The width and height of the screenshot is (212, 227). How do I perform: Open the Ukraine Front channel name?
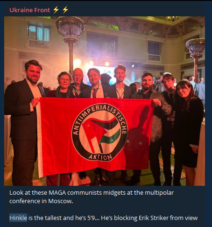click(x=30, y=10)
